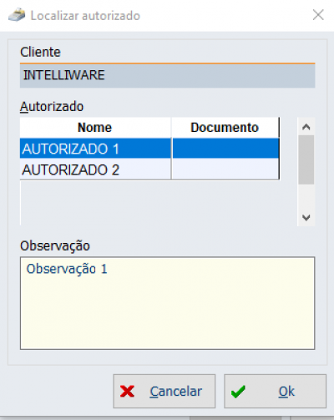Click the scroll down arrow of Autorizado list
This screenshot has height=420, width=334.
306,217
